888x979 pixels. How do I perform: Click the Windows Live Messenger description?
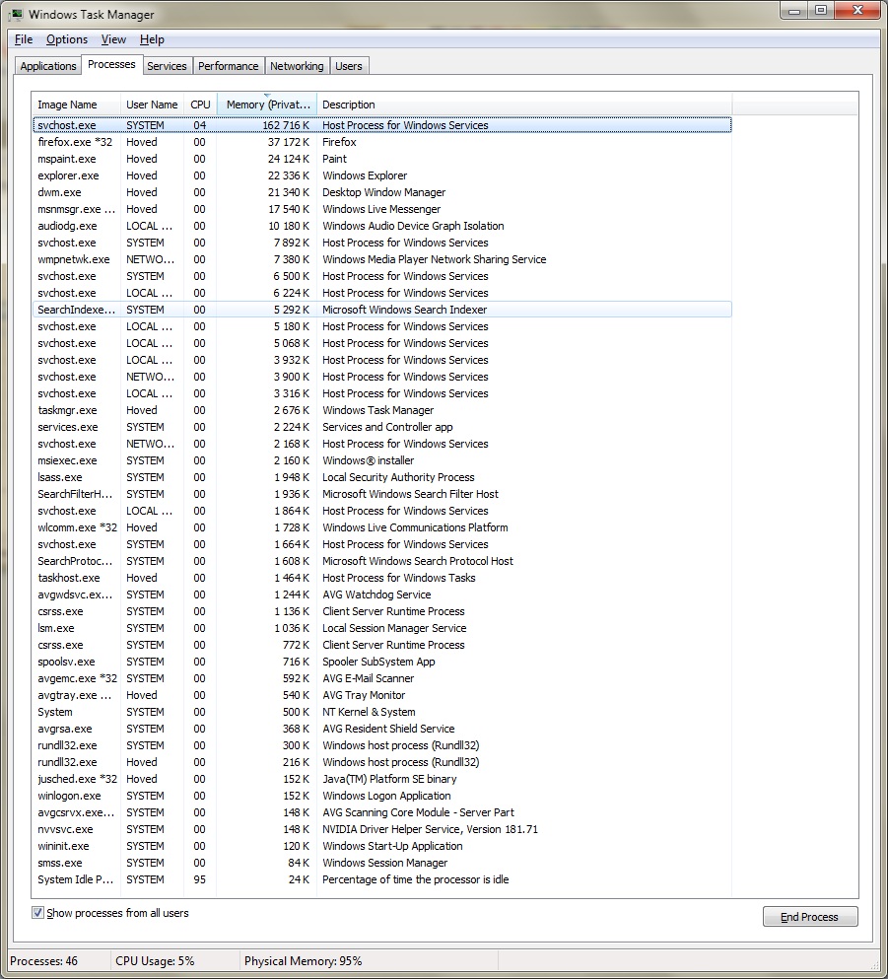pos(381,209)
